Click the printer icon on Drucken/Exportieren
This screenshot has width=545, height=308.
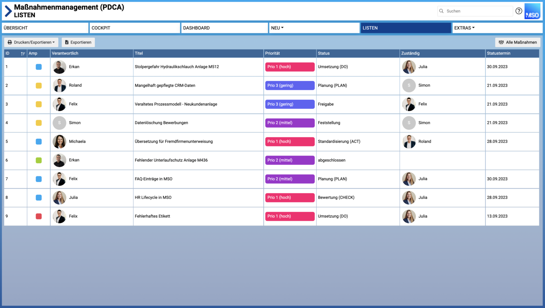point(10,42)
